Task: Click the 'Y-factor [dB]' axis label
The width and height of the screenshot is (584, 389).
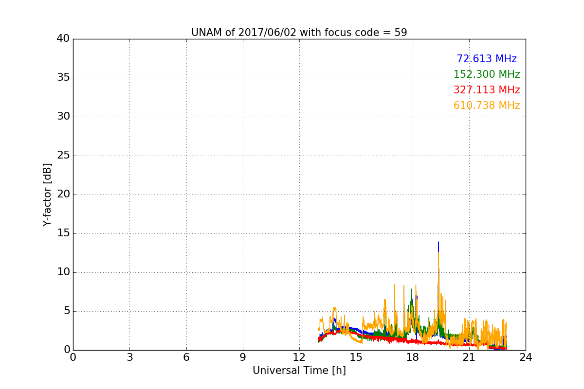Action: pos(47,194)
